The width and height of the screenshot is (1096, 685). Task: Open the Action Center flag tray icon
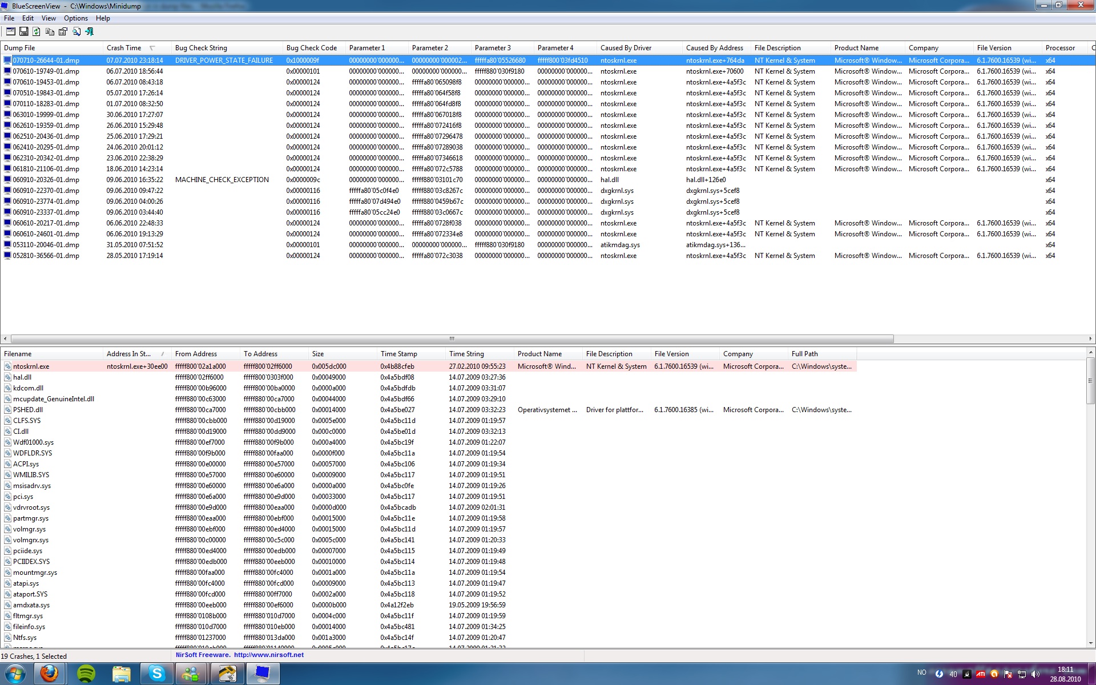1008,674
